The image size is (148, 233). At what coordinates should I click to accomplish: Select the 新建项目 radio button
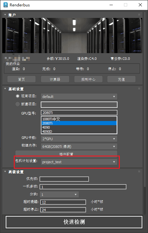pos(18,104)
